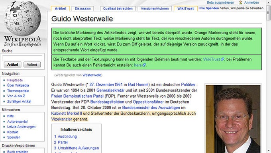The width and height of the screenshot is (271, 153).
Task: Open Zufälliger Artikel link
Action: coord(19,102)
